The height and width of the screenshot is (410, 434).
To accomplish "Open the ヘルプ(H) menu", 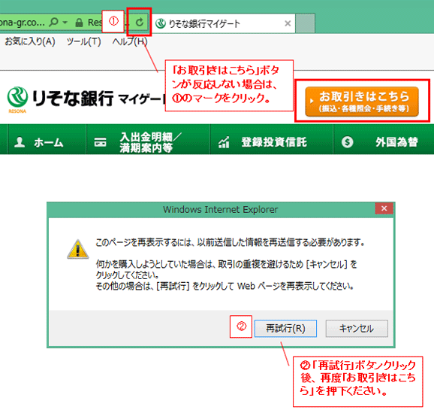I will (x=130, y=41).
